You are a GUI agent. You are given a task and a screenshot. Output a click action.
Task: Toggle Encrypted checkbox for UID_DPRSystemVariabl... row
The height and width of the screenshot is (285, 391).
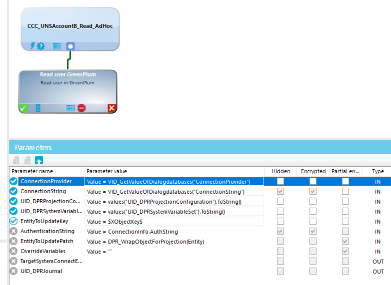pyautogui.click(x=313, y=211)
